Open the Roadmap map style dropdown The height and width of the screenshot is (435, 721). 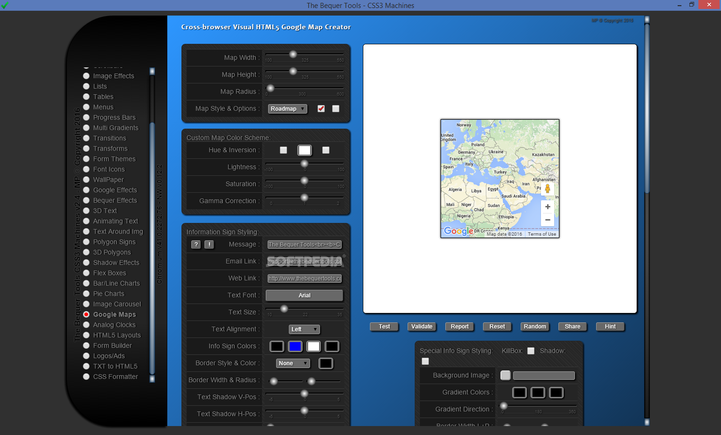click(287, 108)
